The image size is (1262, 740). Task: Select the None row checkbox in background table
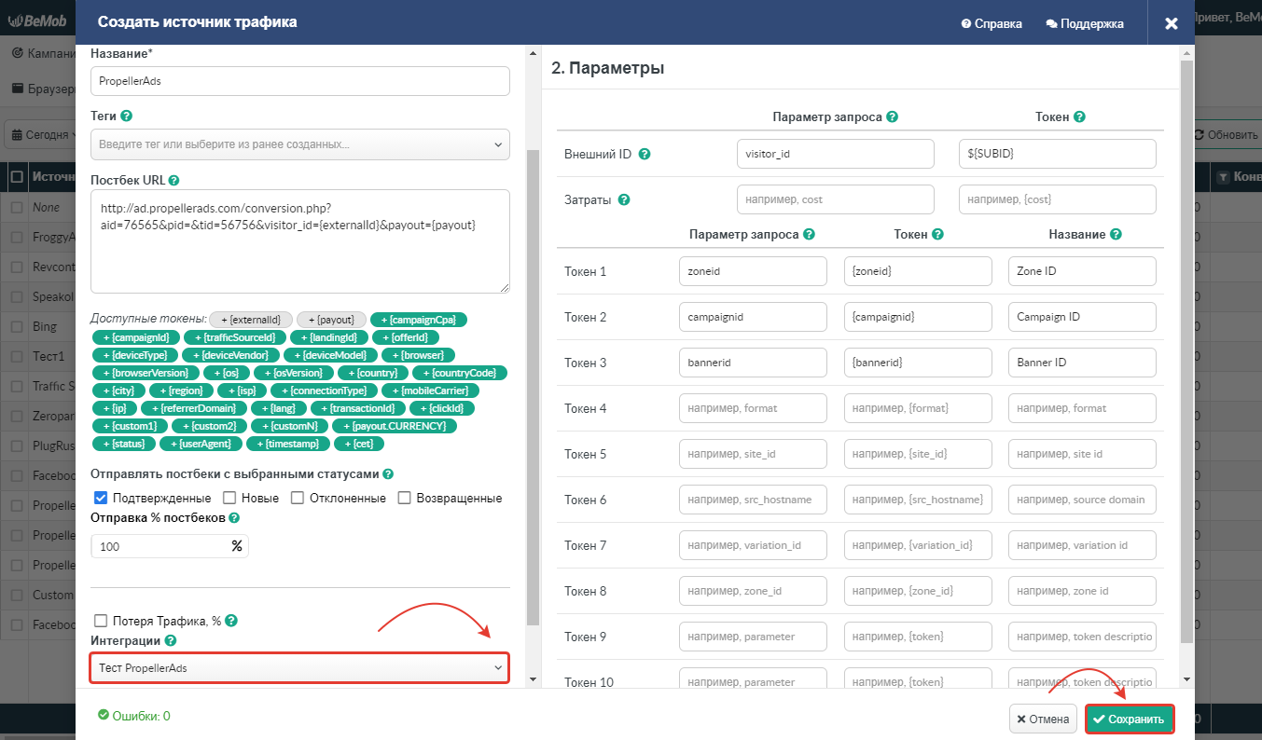(17, 208)
